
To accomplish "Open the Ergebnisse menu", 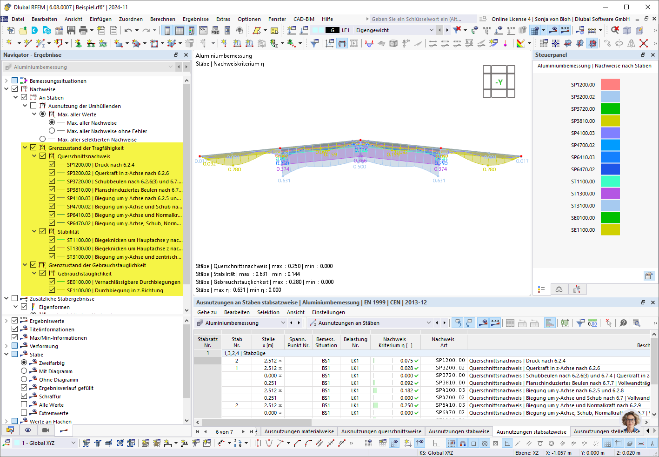I will [x=196, y=19].
